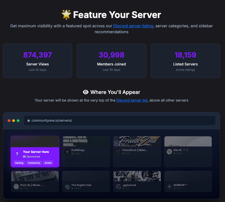Open the FriendZone | Make... server name

coord(135,150)
